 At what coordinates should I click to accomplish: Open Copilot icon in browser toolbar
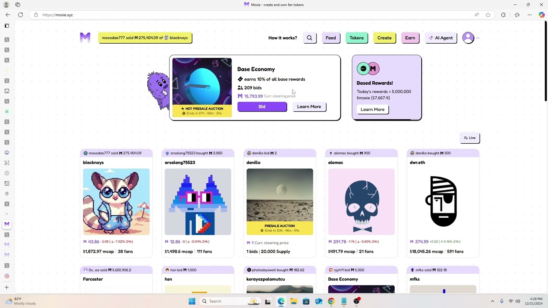coord(542,15)
